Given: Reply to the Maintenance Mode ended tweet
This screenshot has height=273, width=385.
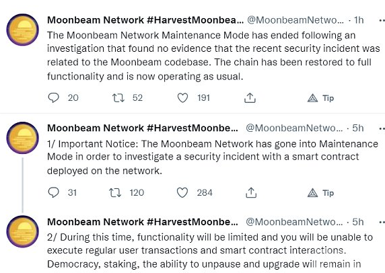Looking at the screenshot, I should 53,98.
